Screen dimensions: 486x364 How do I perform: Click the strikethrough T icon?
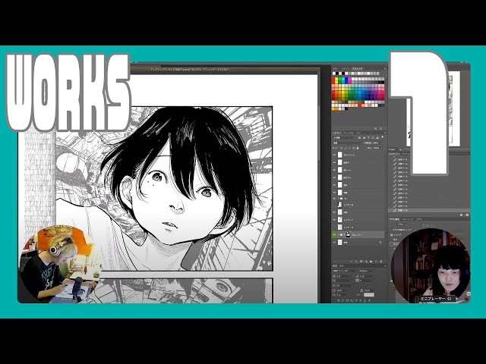point(369,300)
